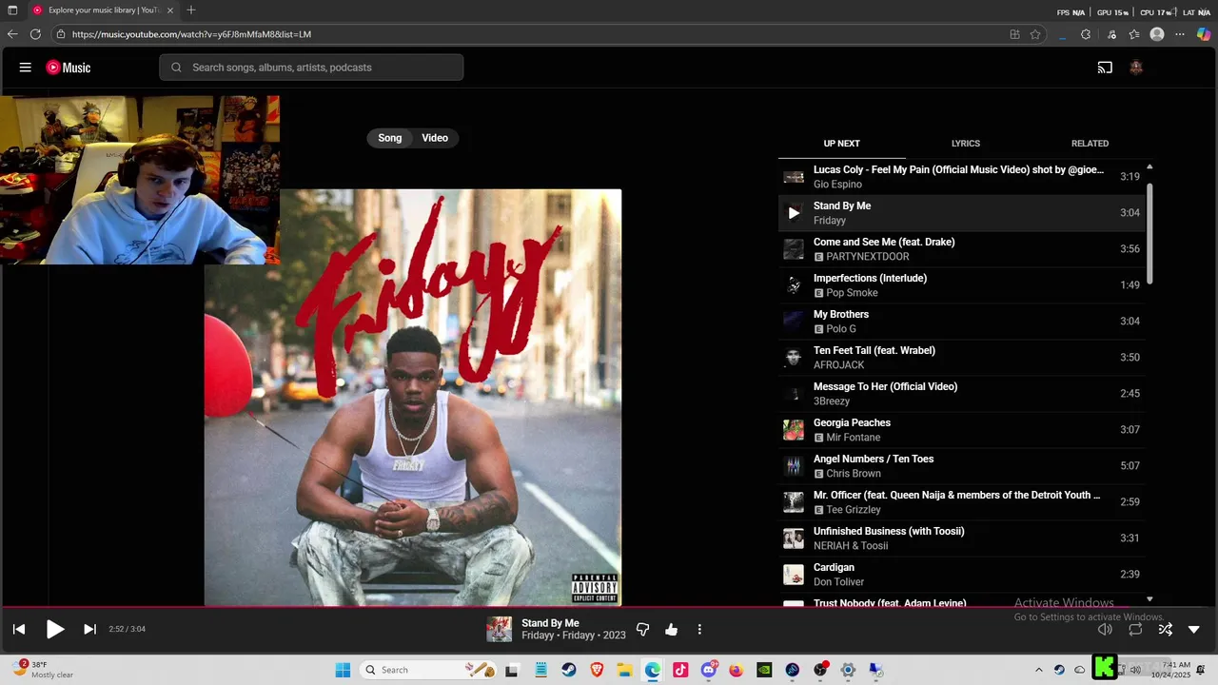Toggle shuffle queue
1218x685 pixels.
[x=1165, y=629]
